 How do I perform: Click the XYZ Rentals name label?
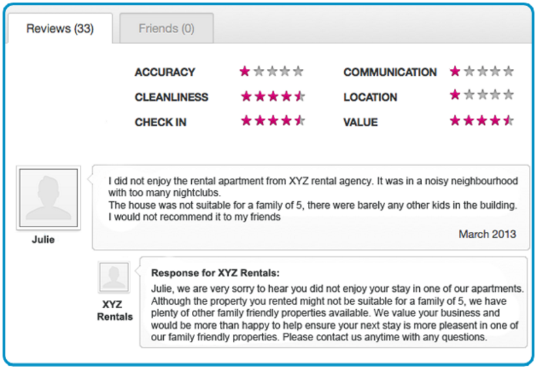tap(115, 310)
